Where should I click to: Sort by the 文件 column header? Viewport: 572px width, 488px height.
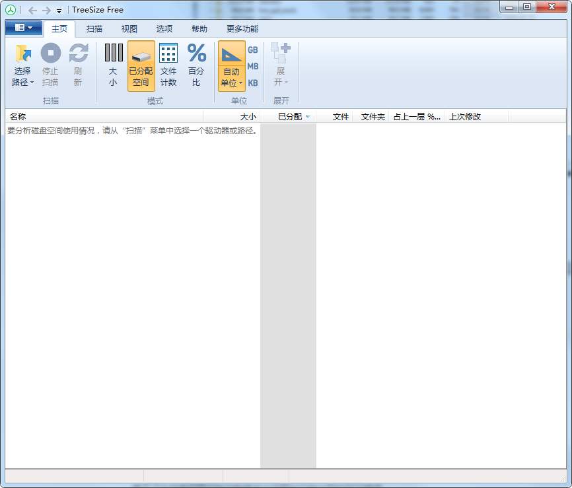(x=334, y=117)
